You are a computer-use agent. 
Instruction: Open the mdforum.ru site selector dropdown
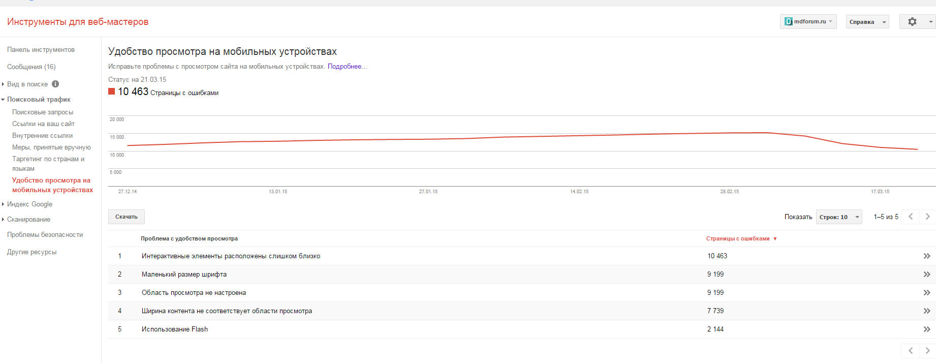point(808,22)
